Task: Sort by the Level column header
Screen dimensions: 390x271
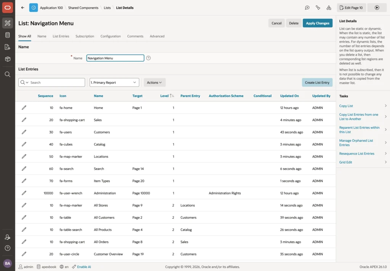Action: point(165,96)
